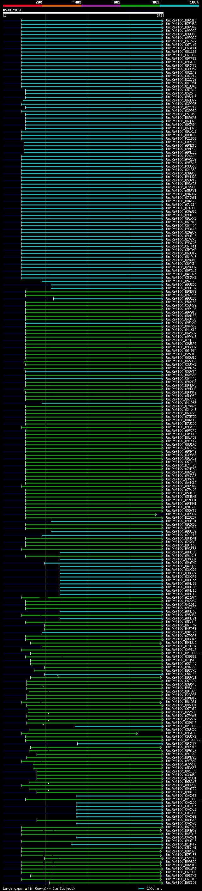
Task: Select alignment label UniRef100_Q9SM37
Action: tap(181, 615)
